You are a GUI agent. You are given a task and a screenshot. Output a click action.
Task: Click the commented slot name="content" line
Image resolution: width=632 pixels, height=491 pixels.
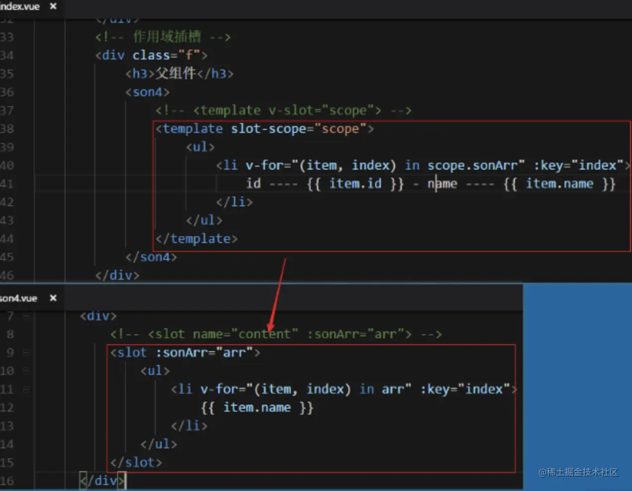[276, 334]
